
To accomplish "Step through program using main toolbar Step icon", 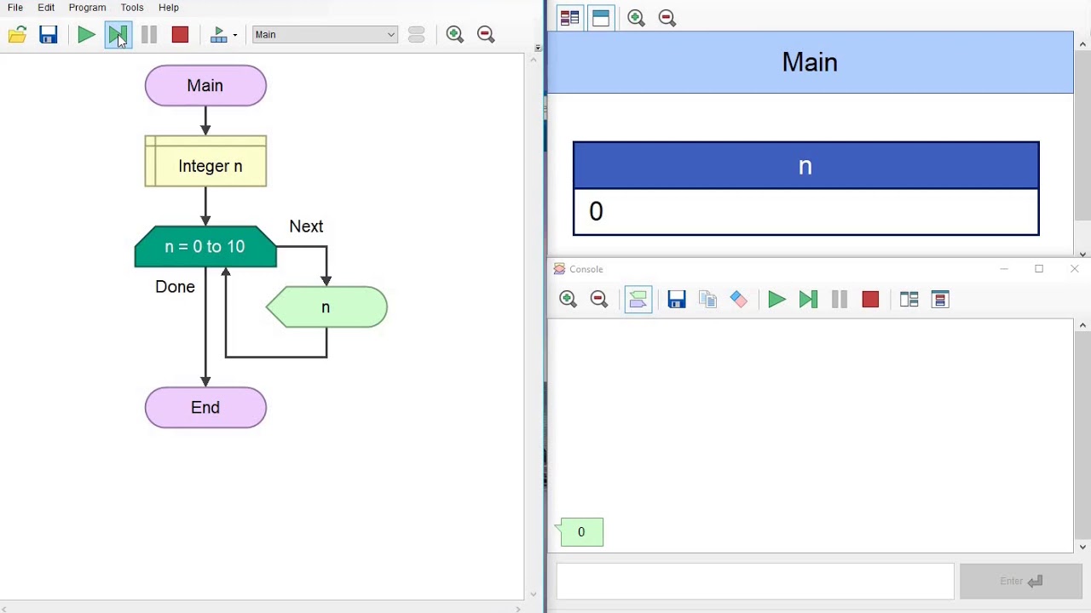I will [118, 35].
